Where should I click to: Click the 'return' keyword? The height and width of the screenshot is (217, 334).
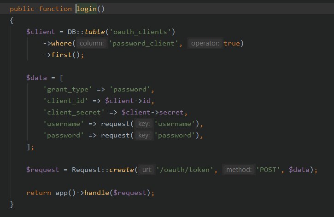pos(39,193)
